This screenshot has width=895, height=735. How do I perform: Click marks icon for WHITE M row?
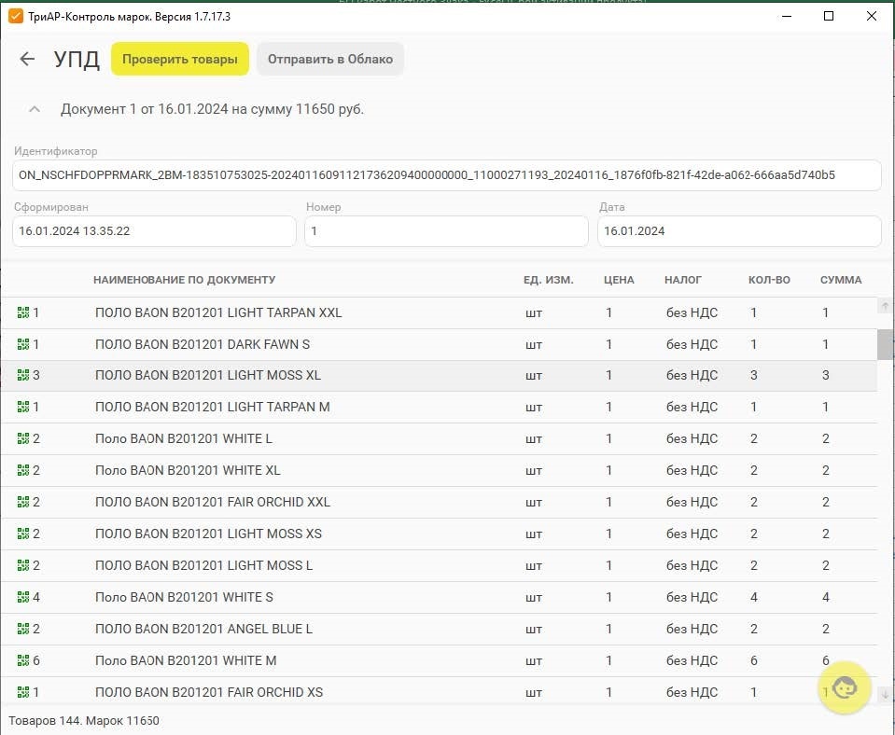click(22, 660)
